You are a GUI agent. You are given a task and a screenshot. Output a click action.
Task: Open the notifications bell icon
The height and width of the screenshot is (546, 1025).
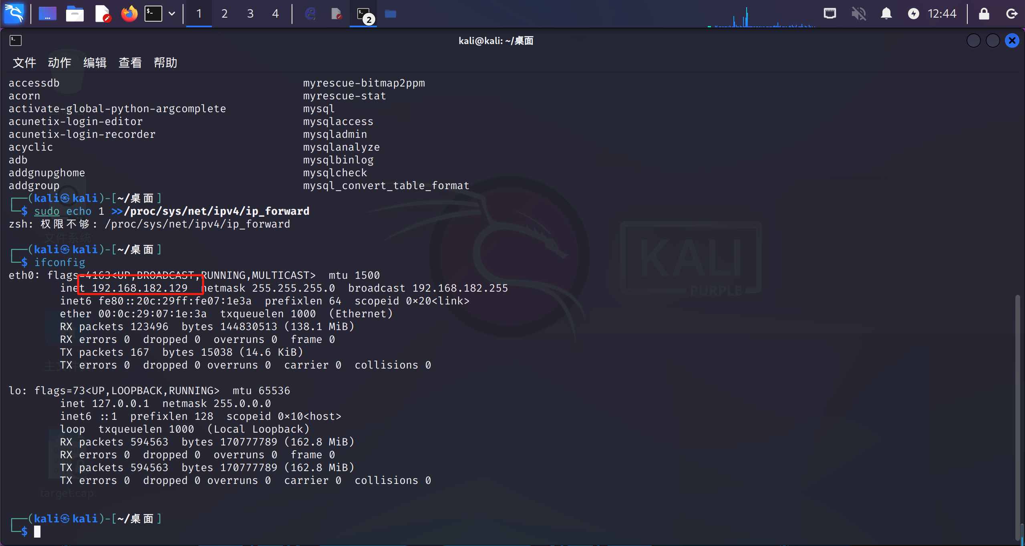886,14
